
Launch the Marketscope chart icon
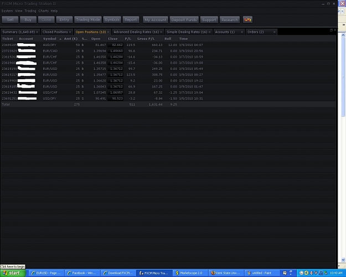click(247, 19)
